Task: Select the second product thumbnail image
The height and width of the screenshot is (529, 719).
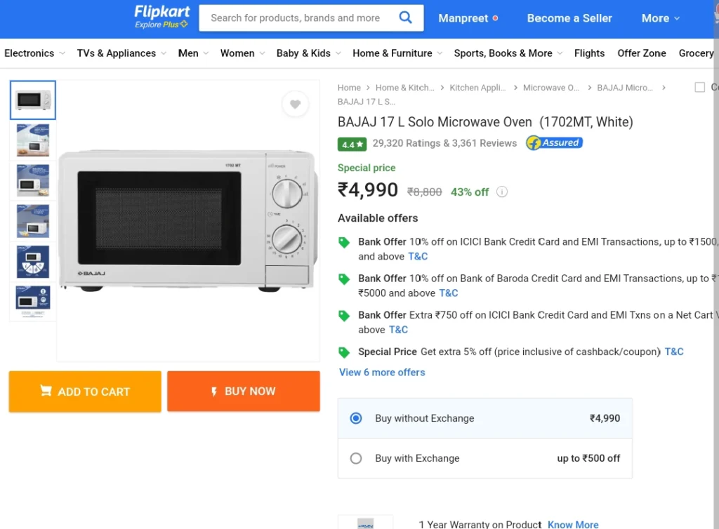Action: tap(33, 140)
